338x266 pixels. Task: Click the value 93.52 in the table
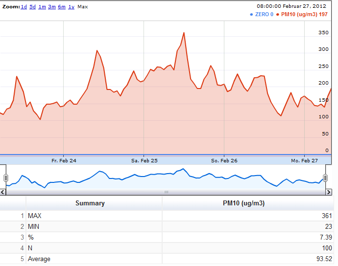coord(324,259)
